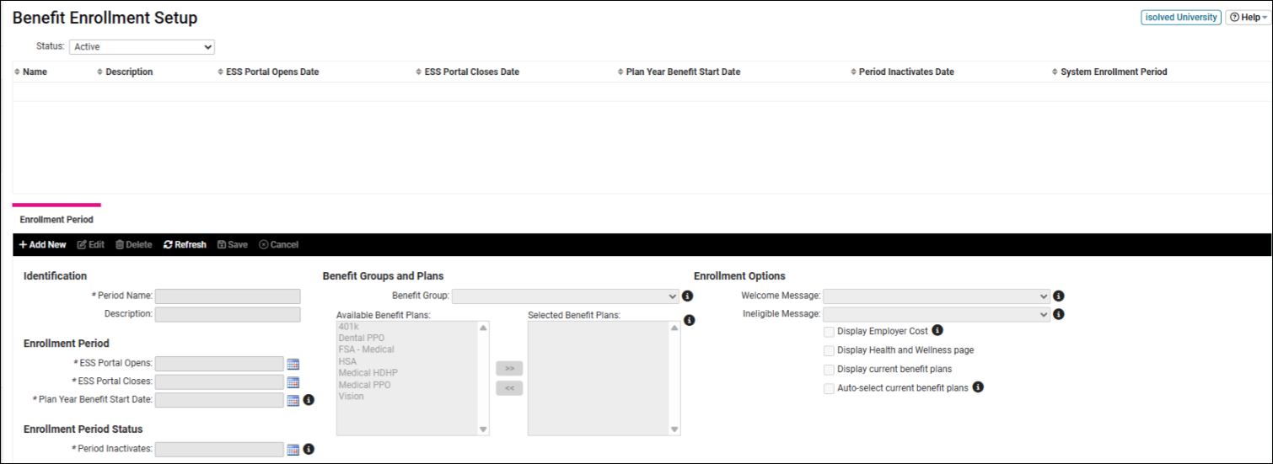View info icon beside Plan Year Benefit Start Date
Viewport: 1273px width, 464px height.
tap(309, 400)
